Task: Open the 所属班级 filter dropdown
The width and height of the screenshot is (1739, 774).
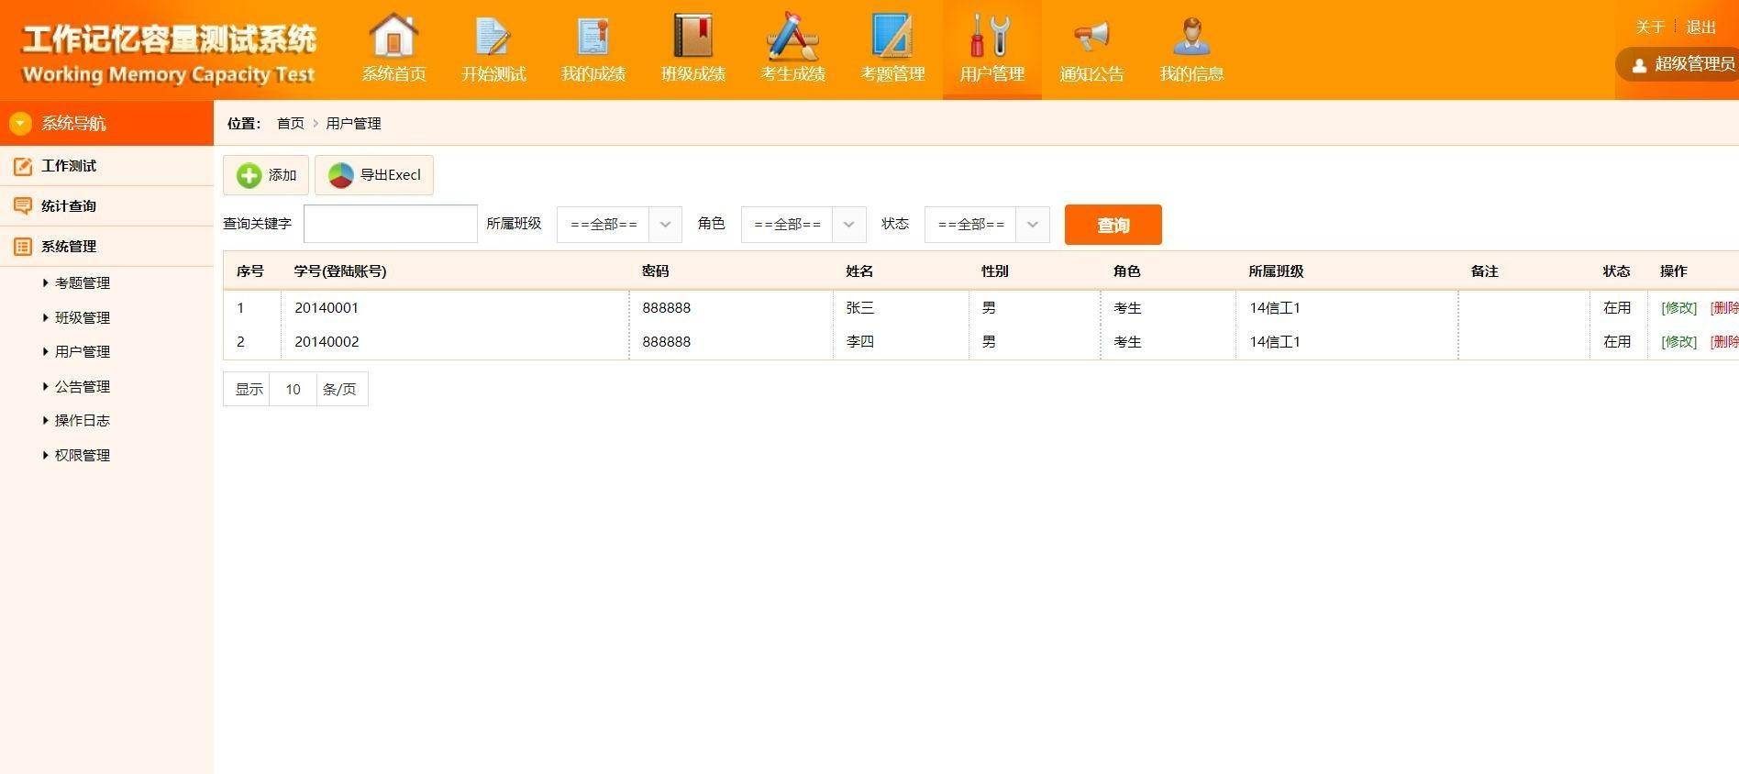Action: click(619, 225)
